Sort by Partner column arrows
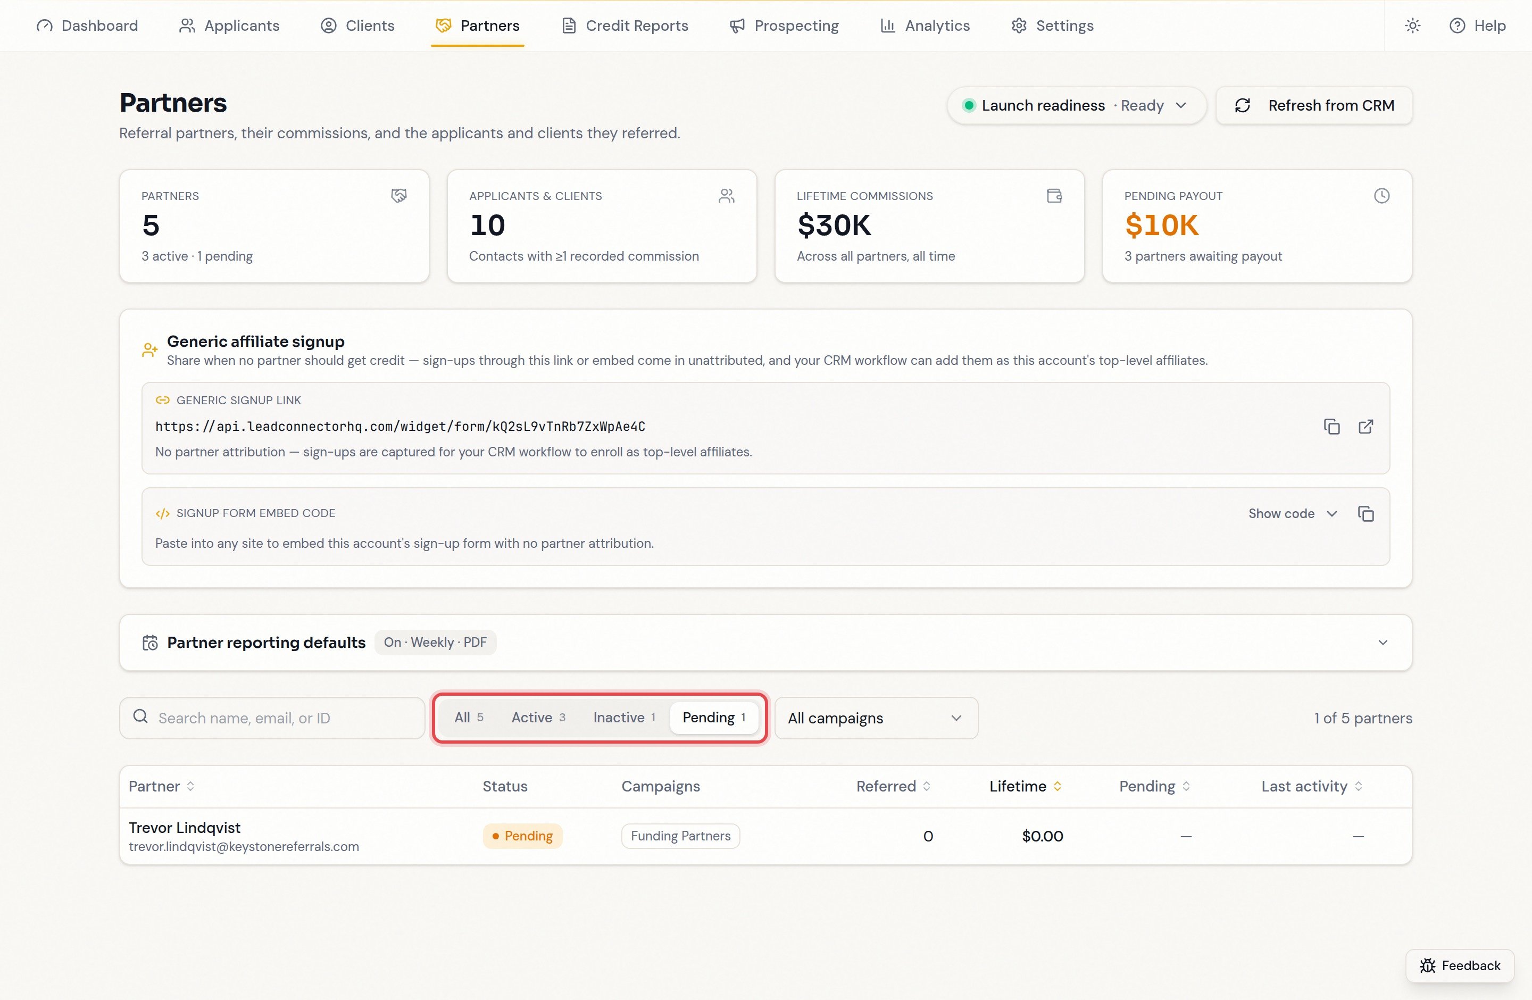The image size is (1532, 1000). click(x=190, y=786)
